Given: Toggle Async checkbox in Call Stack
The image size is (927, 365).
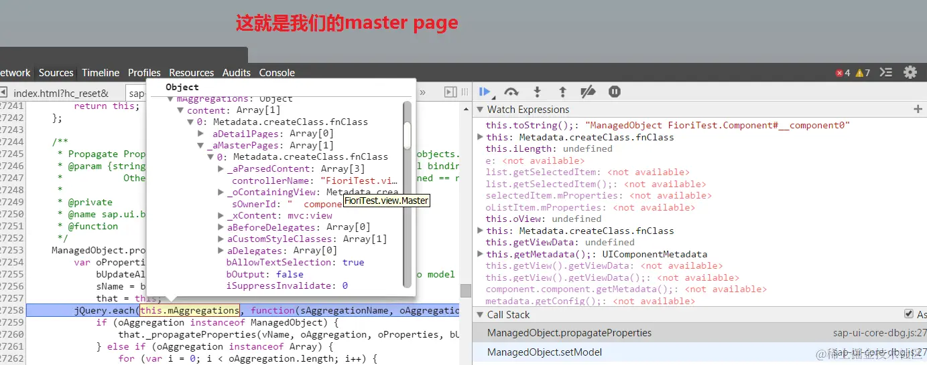Looking at the screenshot, I should tap(909, 314).
